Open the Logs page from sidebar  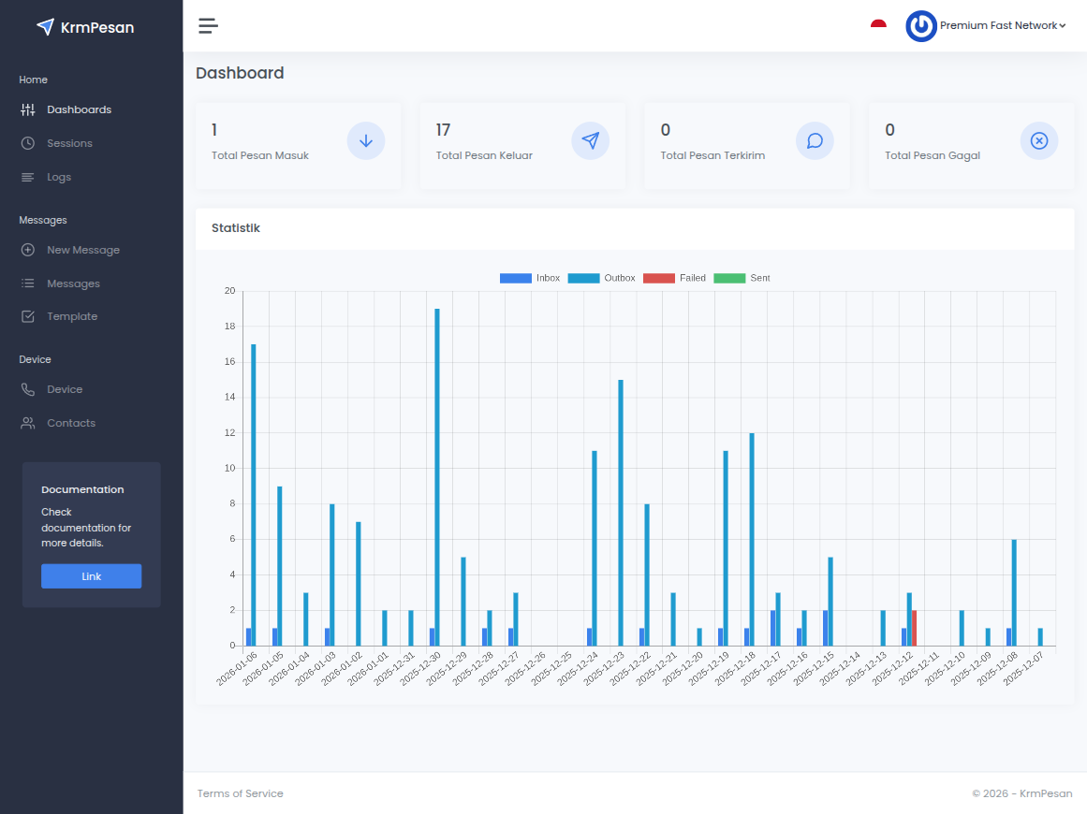click(x=59, y=177)
